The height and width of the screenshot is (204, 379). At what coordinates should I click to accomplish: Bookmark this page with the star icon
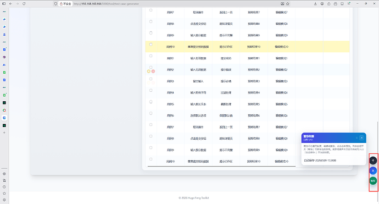[x=288, y=4]
